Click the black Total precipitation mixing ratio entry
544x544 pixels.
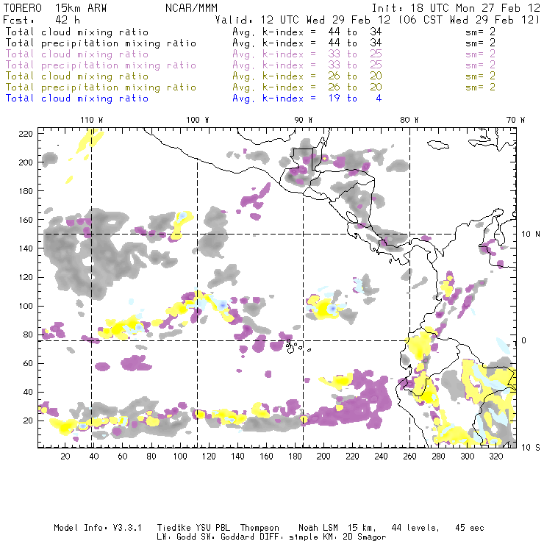tap(100, 43)
